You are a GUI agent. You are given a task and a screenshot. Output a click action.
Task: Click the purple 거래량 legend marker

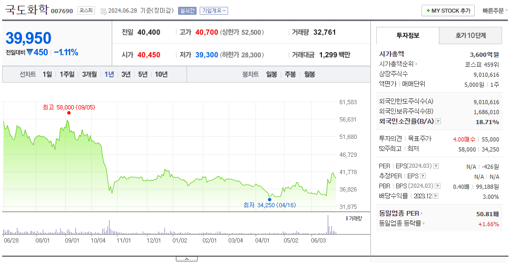tap(347, 218)
